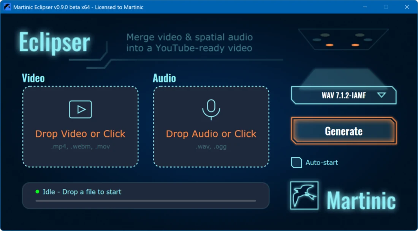Enable the Auto-start checkbox
The width and height of the screenshot is (418, 231).
point(296,163)
